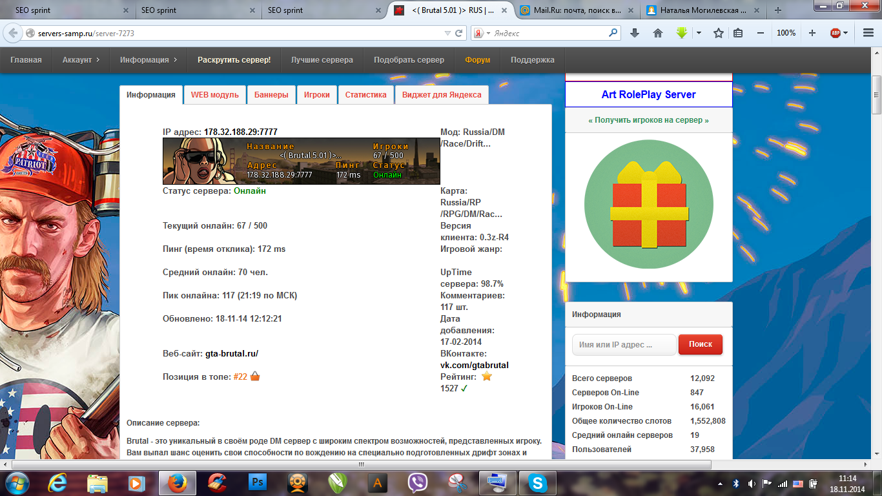Open Viber from the taskbar
The width and height of the screenshot is (882, 496).
point(418,483)
